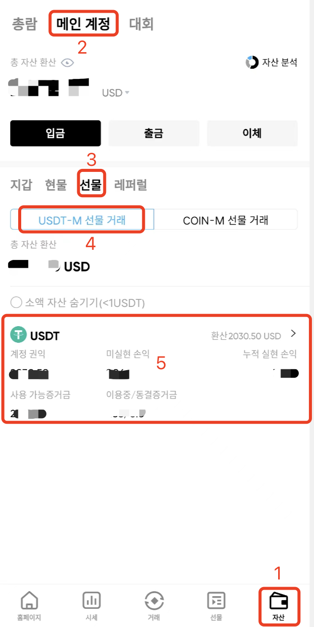Click the 자산 분석 pie chart icon
Screen dimensions: 314x627
pos(251,62)
